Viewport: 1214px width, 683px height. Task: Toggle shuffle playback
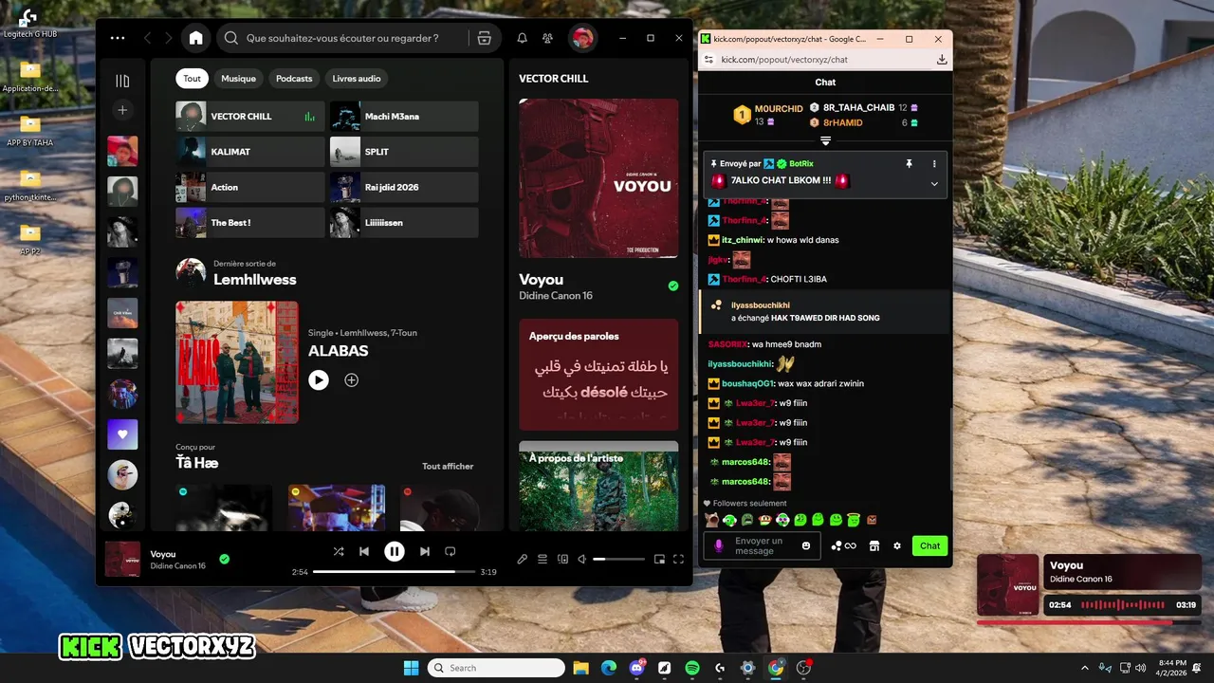(339, 551)
